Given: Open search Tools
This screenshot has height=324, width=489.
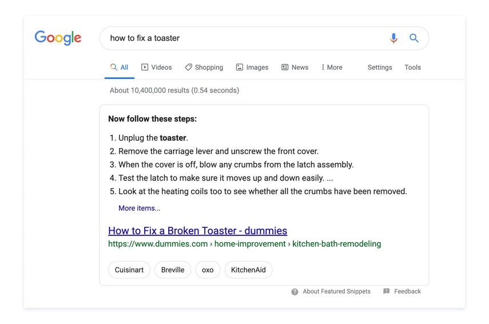Looking at the screenshot, I should (412, 67).
